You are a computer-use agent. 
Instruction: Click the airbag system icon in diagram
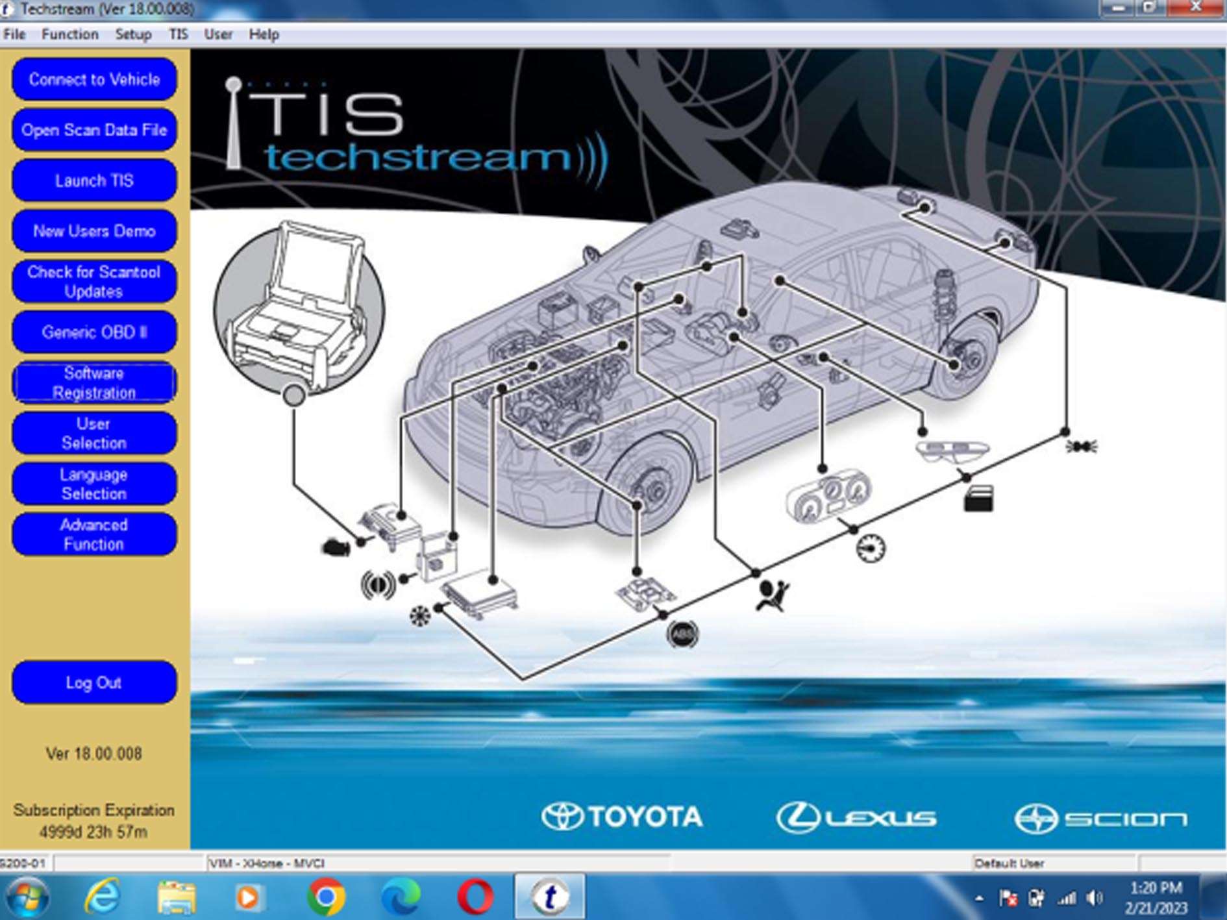[772, 595]
